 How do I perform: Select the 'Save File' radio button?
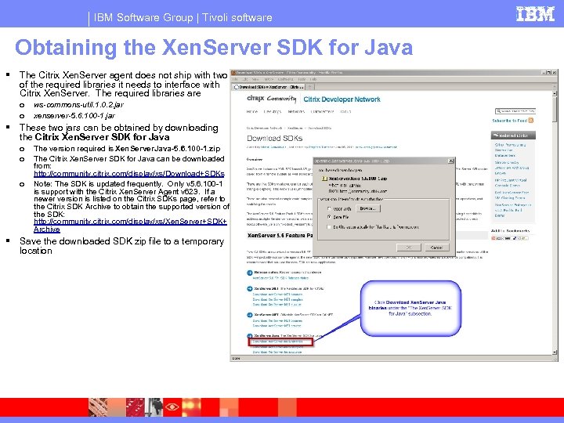[329, 217]
